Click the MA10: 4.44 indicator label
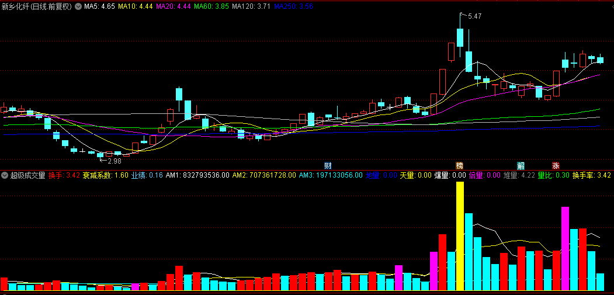Viewport: 614px width, 295px height. coord(135,6)
